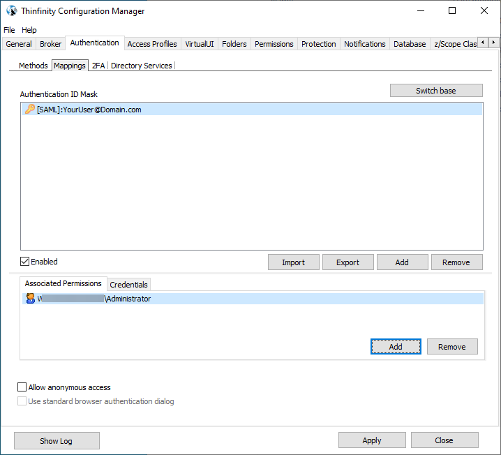Select the Methods sub-tab
This screenshot has width=501, height=455.
coord(33,66)
